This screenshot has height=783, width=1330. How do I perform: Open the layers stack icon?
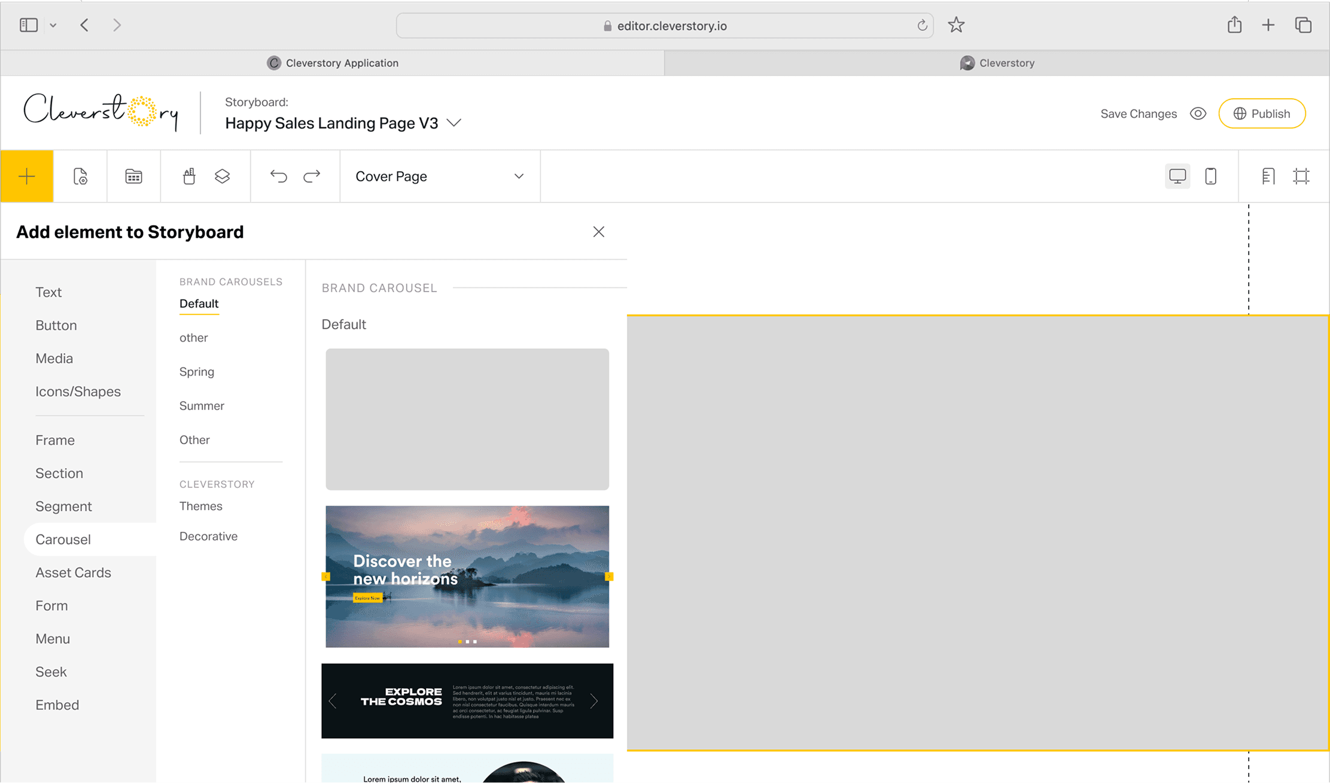[x=223, y=176]
